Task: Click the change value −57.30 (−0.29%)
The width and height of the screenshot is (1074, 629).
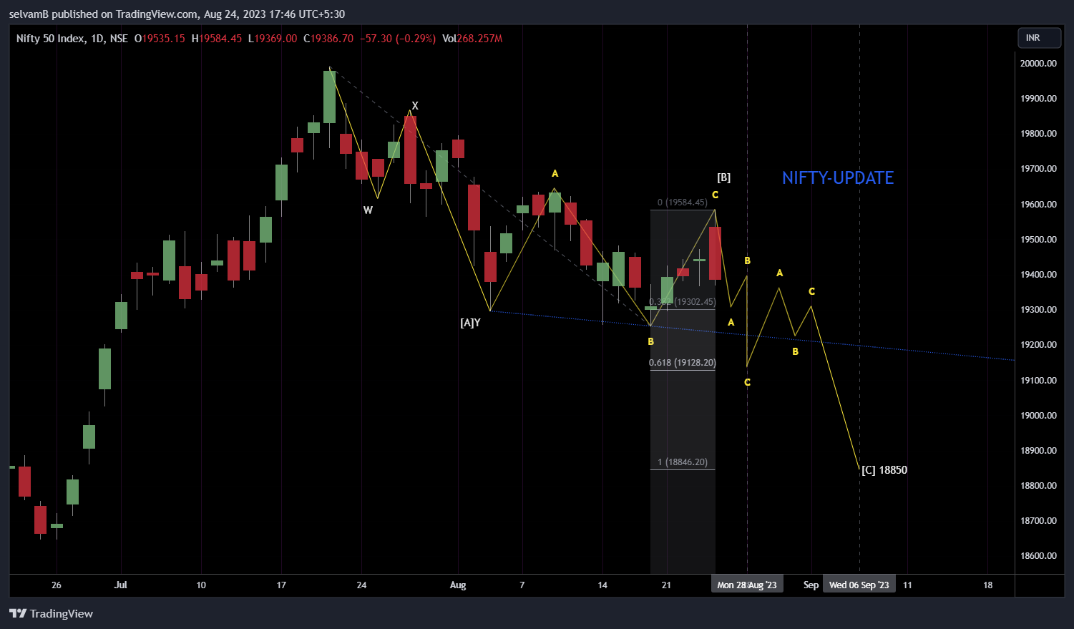Action: point(397,39)
